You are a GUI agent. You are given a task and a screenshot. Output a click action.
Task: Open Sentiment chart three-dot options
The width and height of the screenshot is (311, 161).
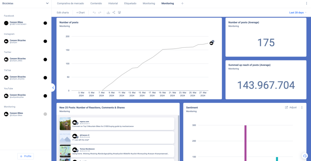(302, 108)
